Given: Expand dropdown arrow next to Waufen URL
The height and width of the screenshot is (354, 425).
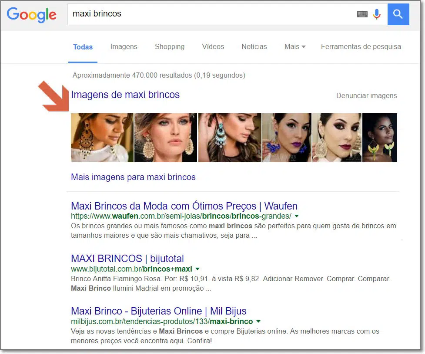Looking at the screenshot, I should [297, 216].
